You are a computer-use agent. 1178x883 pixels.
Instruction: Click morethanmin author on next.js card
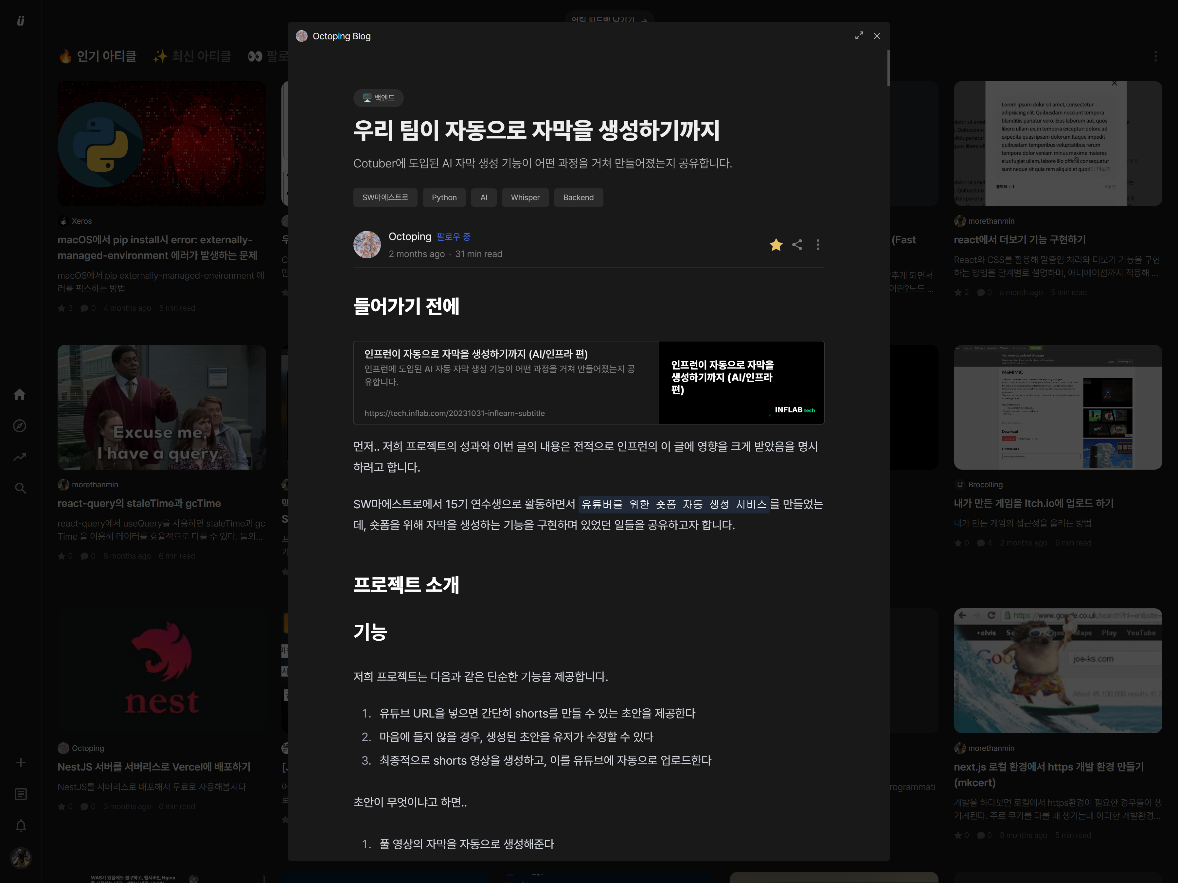(x=991, y=748)
